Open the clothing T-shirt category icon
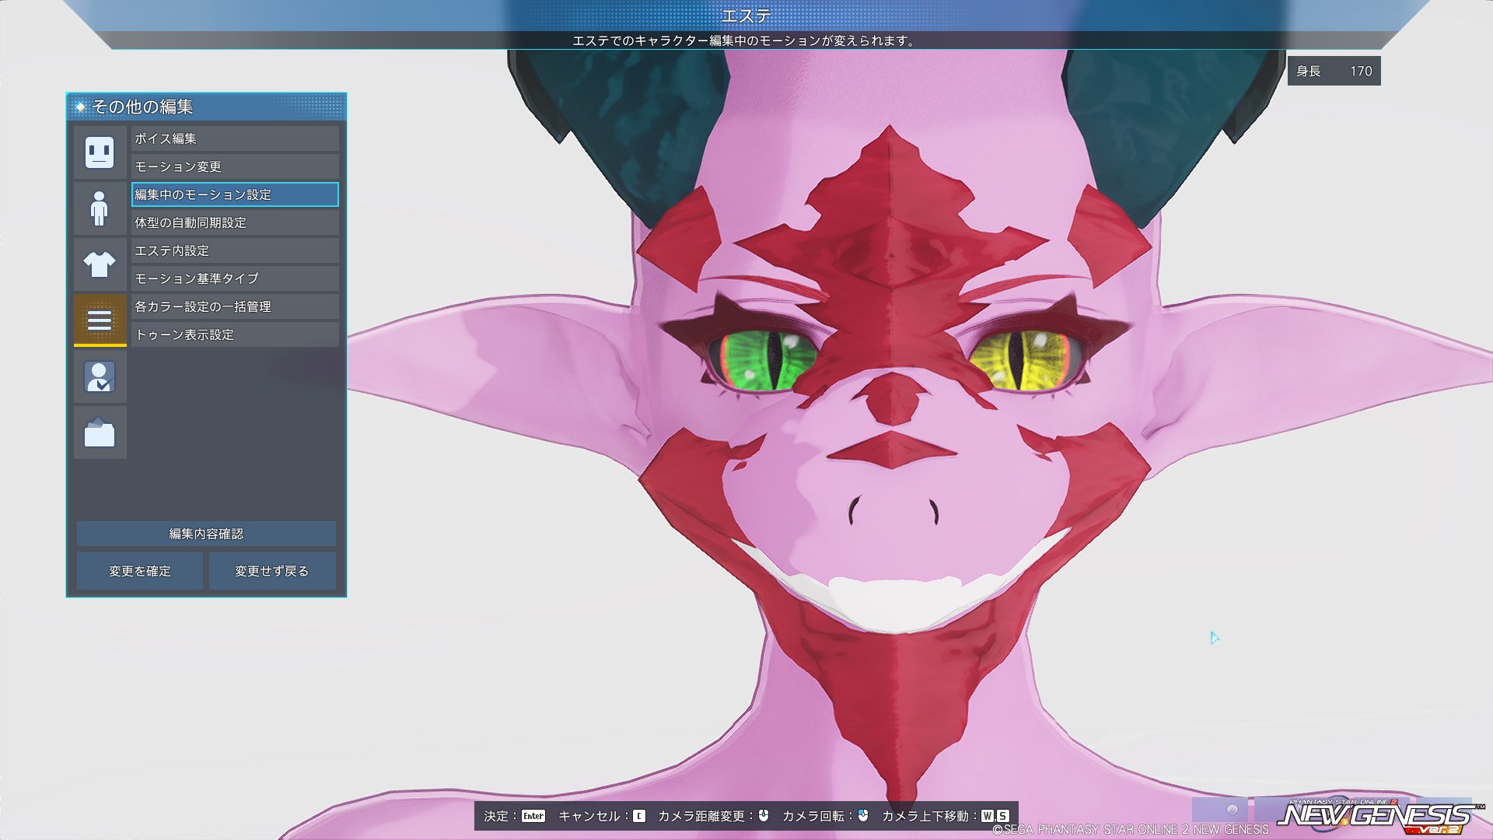1493x840 pixels. click(x=100, y=264)
